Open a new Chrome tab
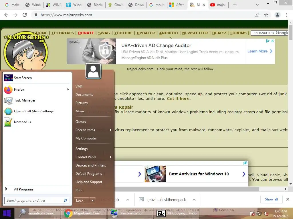Viewport: 293px width, 219px height. coord(235,5)
